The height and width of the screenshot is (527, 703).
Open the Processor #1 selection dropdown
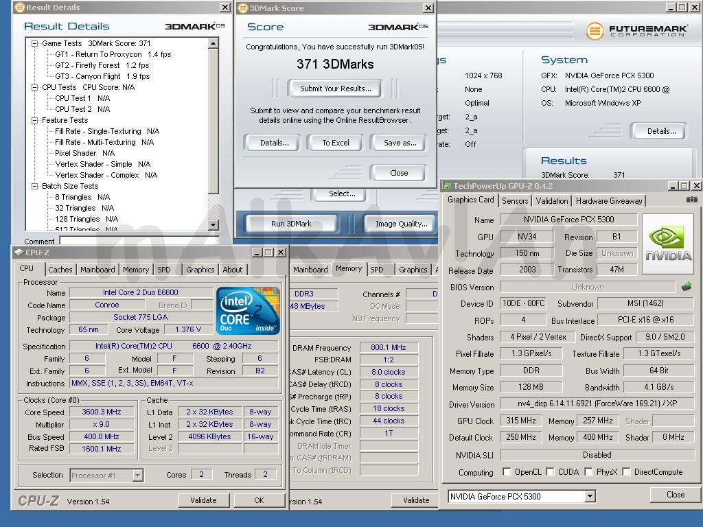tap(137, 475)
